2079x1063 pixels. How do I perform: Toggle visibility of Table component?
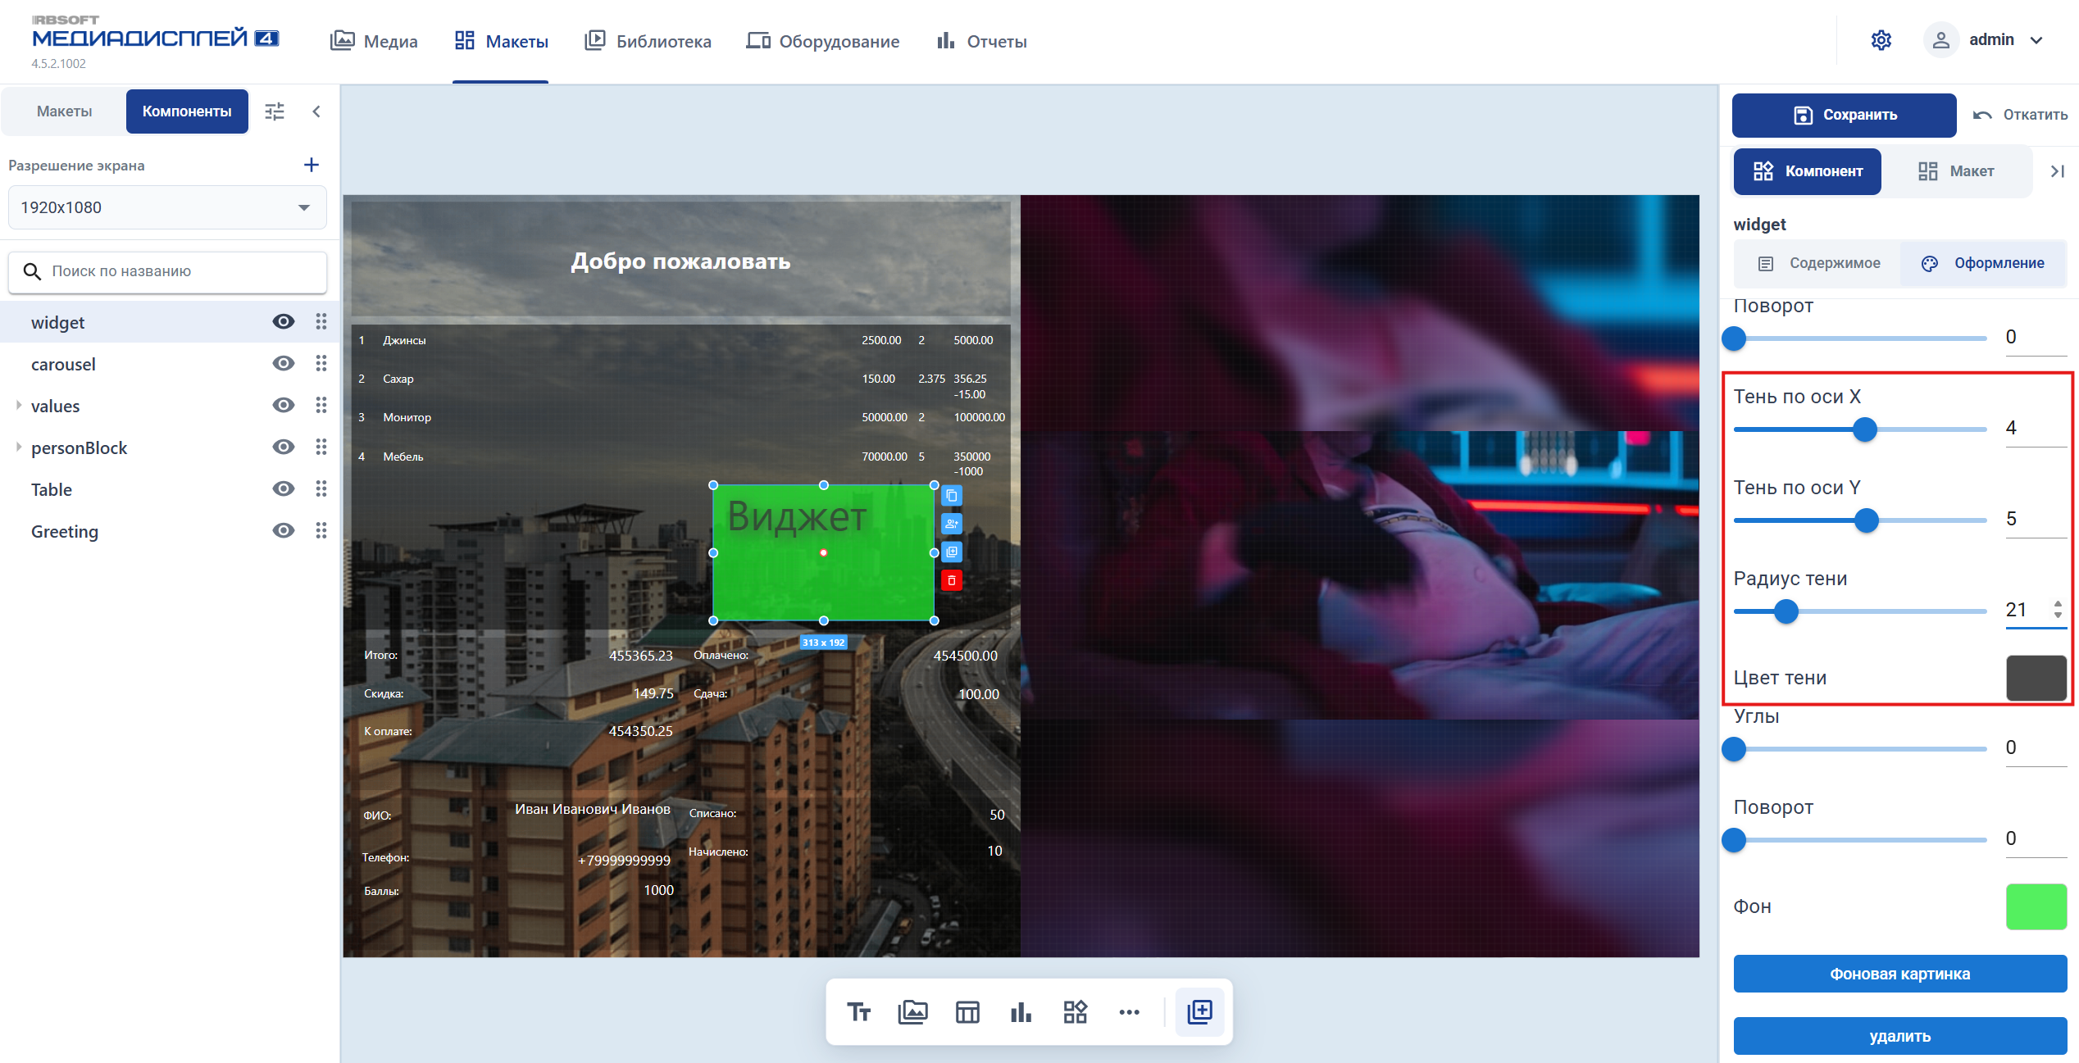(284, 488)
